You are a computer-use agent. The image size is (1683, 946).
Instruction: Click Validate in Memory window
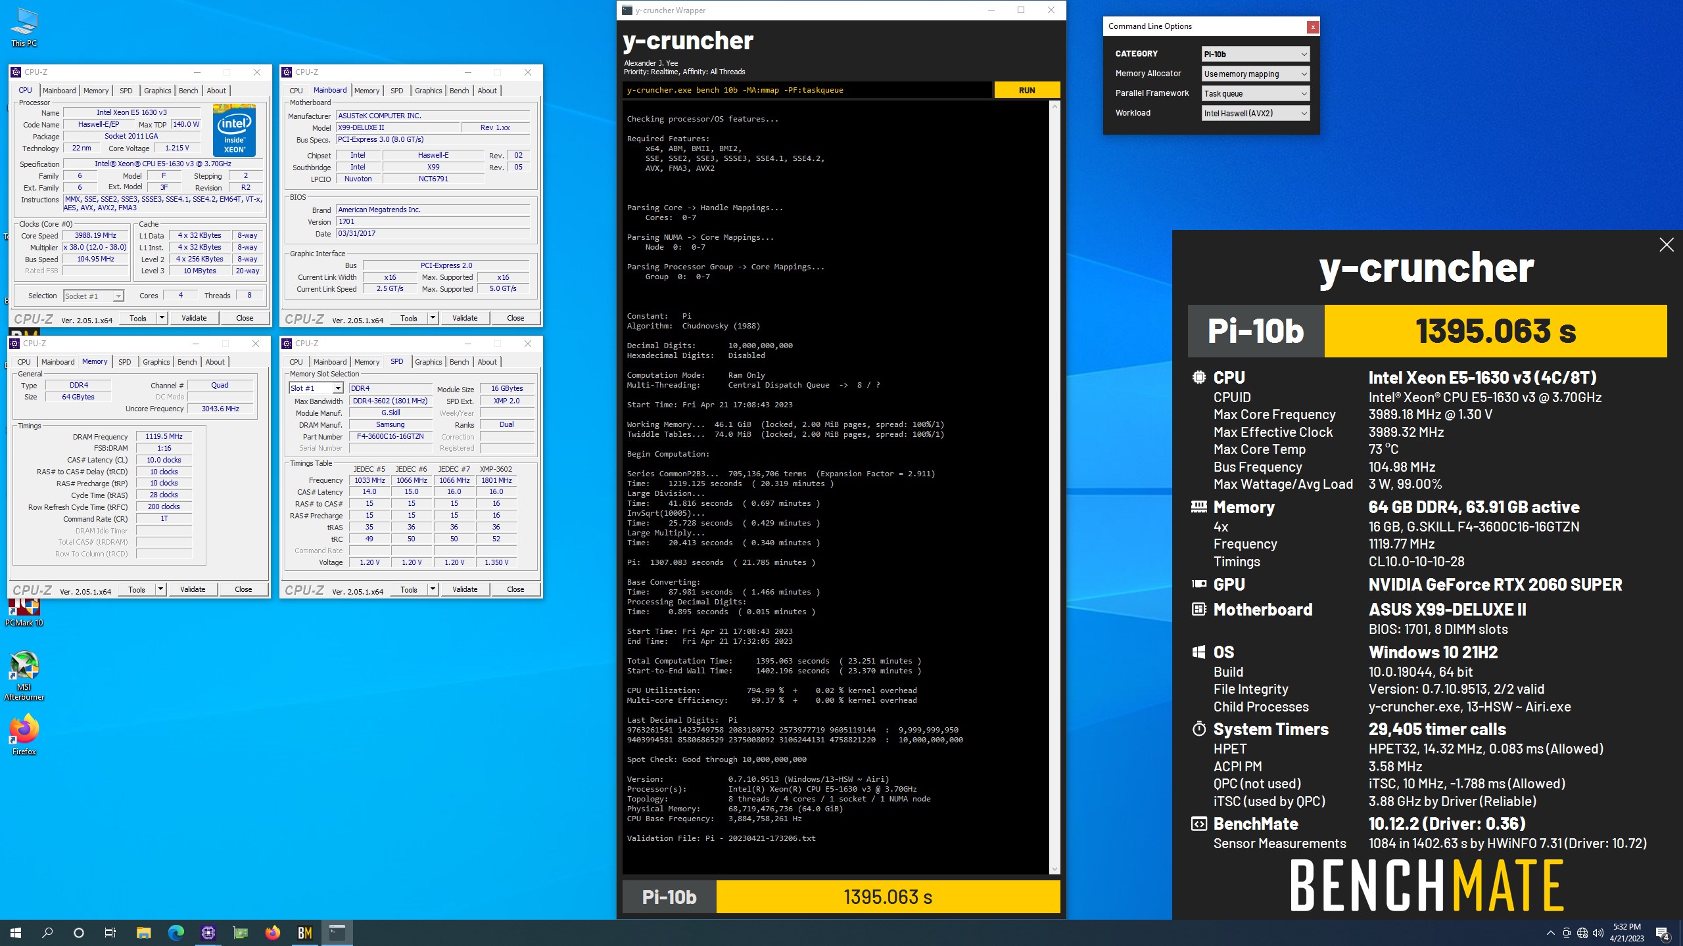193,589
